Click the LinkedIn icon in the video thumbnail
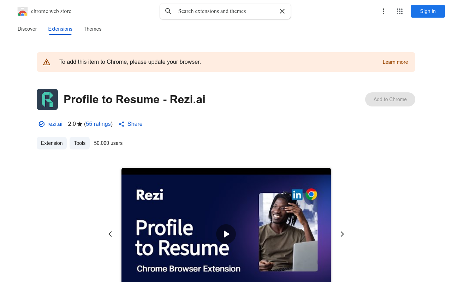The height and width of the screenshot is (282, 452). tap(297, 194)
